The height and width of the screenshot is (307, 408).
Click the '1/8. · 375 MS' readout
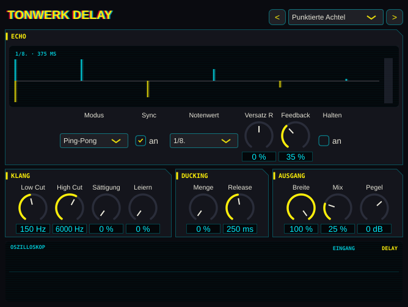pos(35,54)
